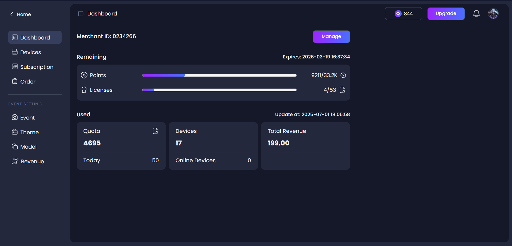Image resolution: width=512 pixels, height=246 pixels.
Task: Click the Points remaining progress bar
Action: [219, 75]
